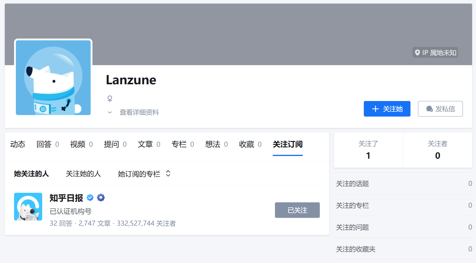The height and width of the screenshot is (263, 476).
Task: Open the 关注的话题 list
Action: tap(352, 184)
